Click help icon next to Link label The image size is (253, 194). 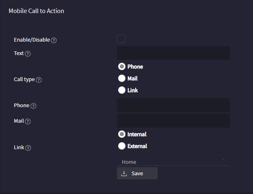pyautogui.click(x=28, y=148)
